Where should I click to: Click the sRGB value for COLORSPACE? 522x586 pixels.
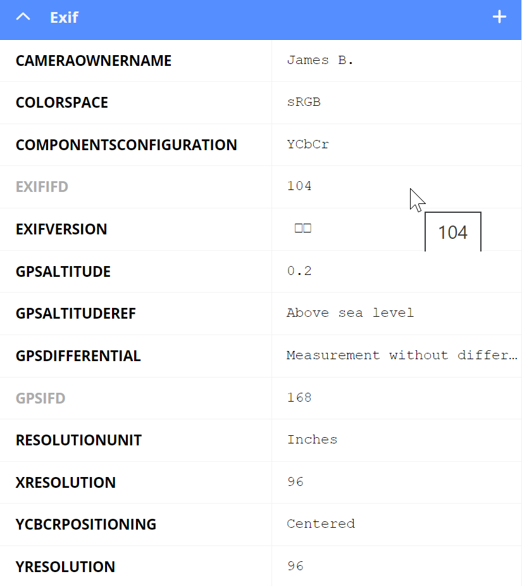tap(304, 102)
